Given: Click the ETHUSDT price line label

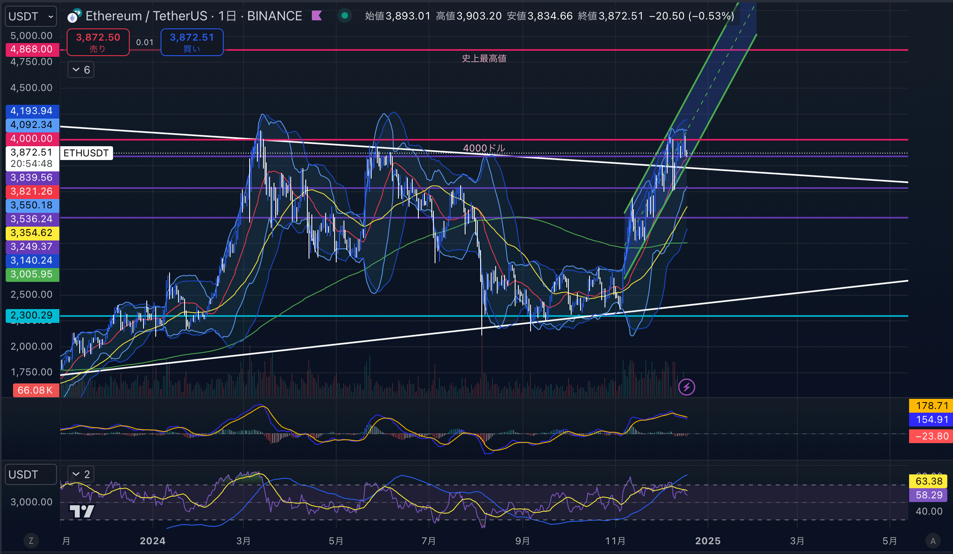Looking at the screenshot, I should (86, 153).
